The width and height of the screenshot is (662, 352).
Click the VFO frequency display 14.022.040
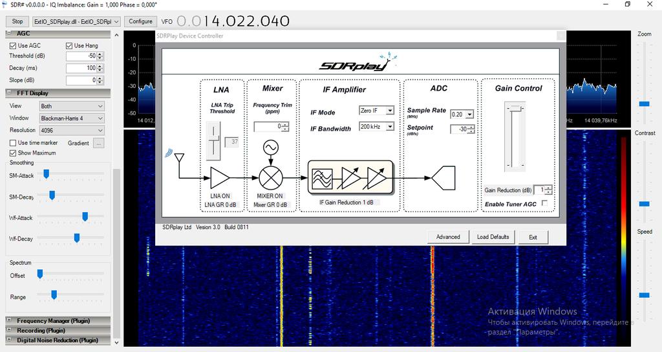click(x=233, y=21)
